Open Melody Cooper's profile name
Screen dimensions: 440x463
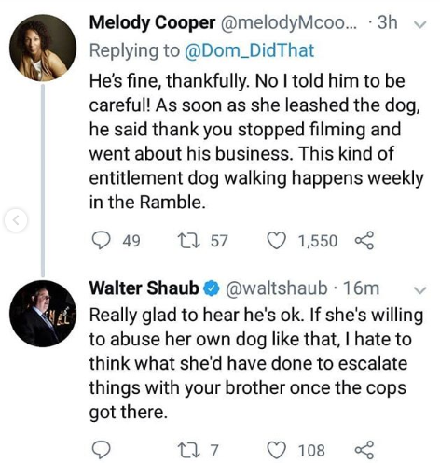[152, 23]
